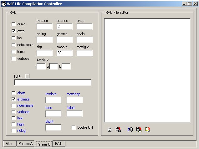Click the copy to clipboard icon

(139, 129)
